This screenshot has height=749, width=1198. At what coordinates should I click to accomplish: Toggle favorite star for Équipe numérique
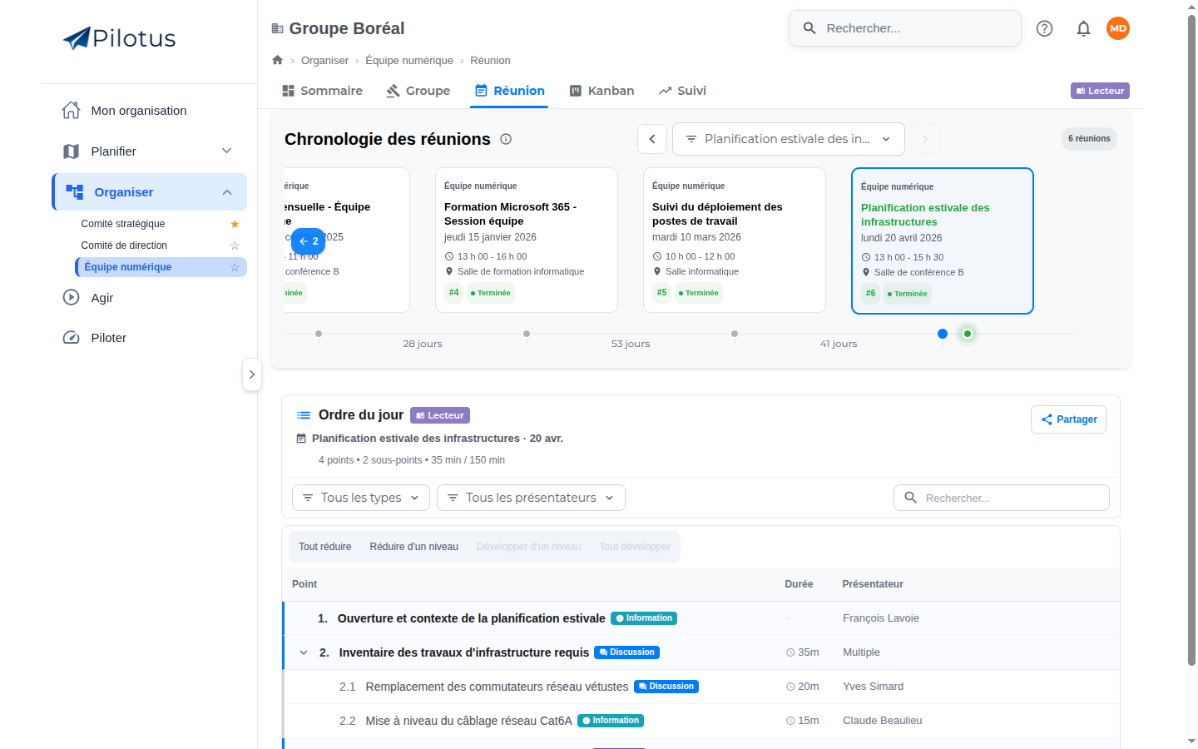pos(235,267)
